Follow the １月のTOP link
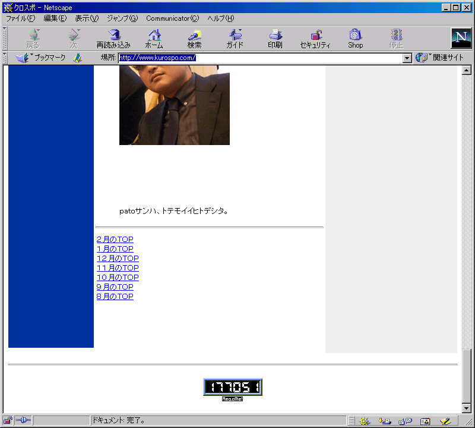The height and width of the screenshot is (428, 475). pyautogui.click(x=115, y=248)
